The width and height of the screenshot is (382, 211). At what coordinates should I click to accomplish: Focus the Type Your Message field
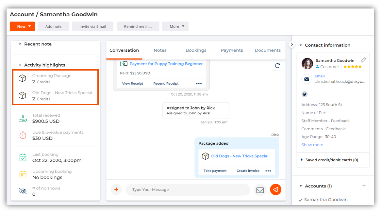pos(188,189)
